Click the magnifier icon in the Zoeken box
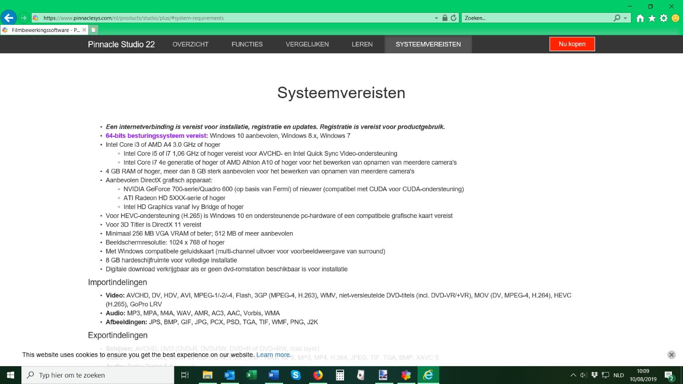The height and width of the screenshot is (384, 683). coord(617,18)
